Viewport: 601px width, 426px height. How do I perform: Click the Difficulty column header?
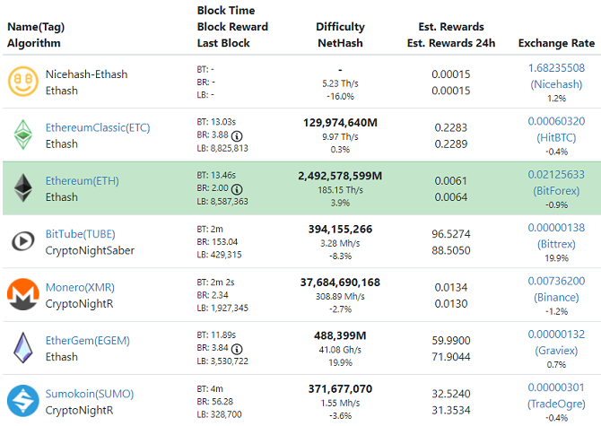[x=340, y=27]
